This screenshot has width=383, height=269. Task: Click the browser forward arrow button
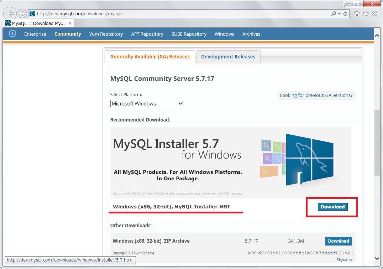tap(22, 14)
